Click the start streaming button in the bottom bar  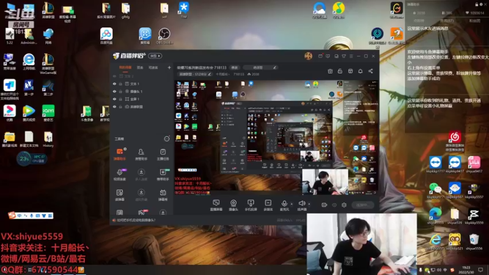pyautogui.click(x=362, y=205)
